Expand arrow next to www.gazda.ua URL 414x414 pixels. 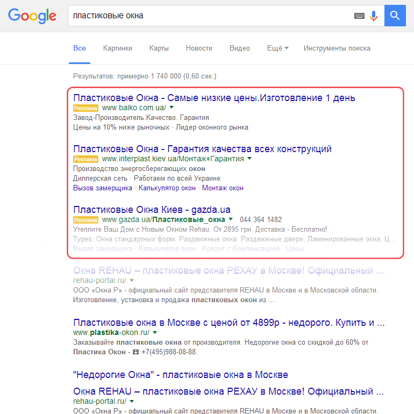(x=231, y=219)
